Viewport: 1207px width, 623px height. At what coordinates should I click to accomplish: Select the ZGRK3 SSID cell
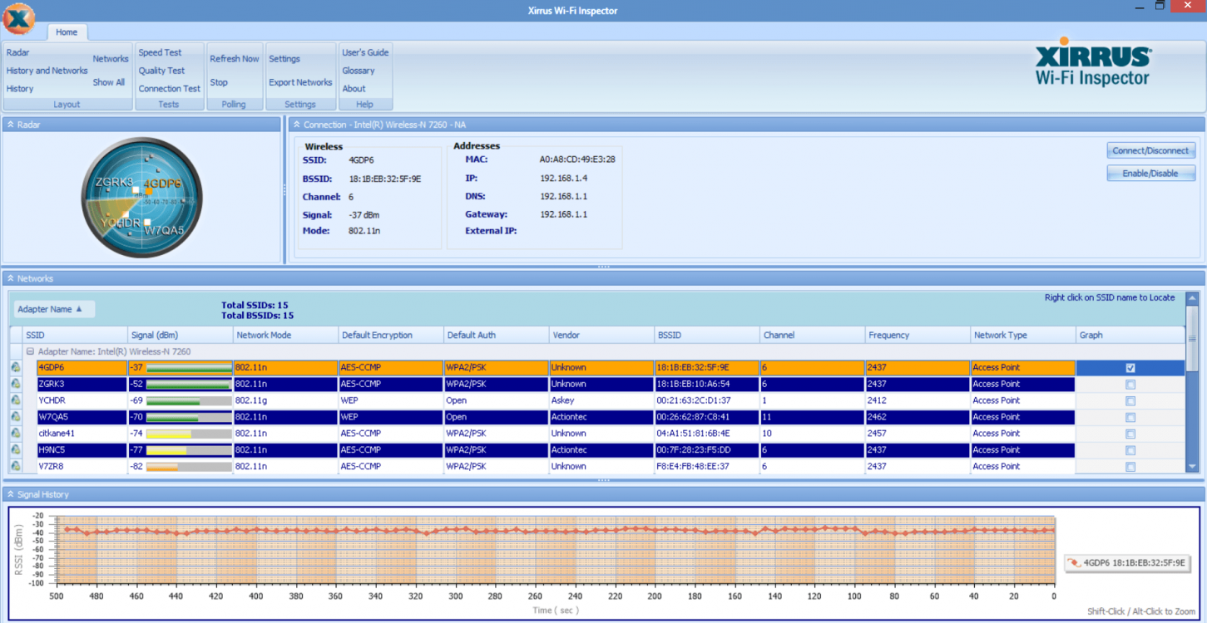[x=82, y=384]
